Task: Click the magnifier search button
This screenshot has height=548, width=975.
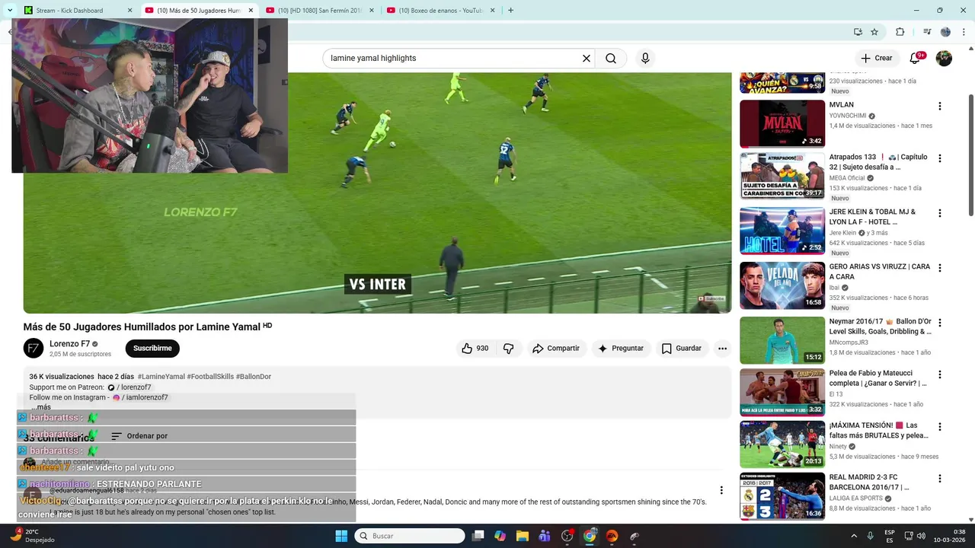Action: pos(611,59)
